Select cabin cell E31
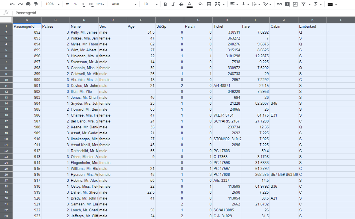Screen dimensions: 355x219 click(284, 115)
